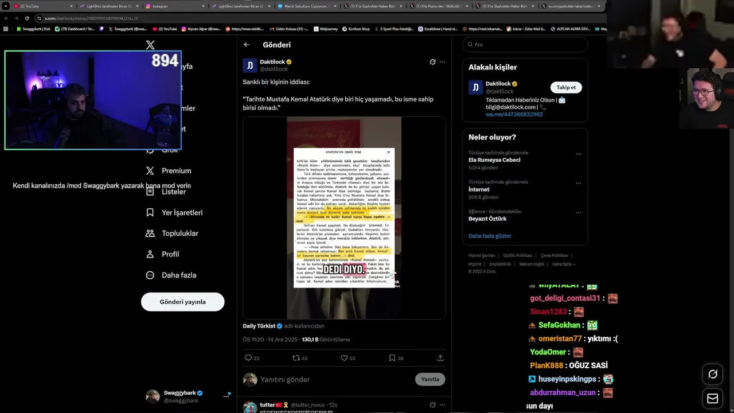
Task: Click Swaggybark profile avatar in the sidebar
Action: click(x=153, y=396)
